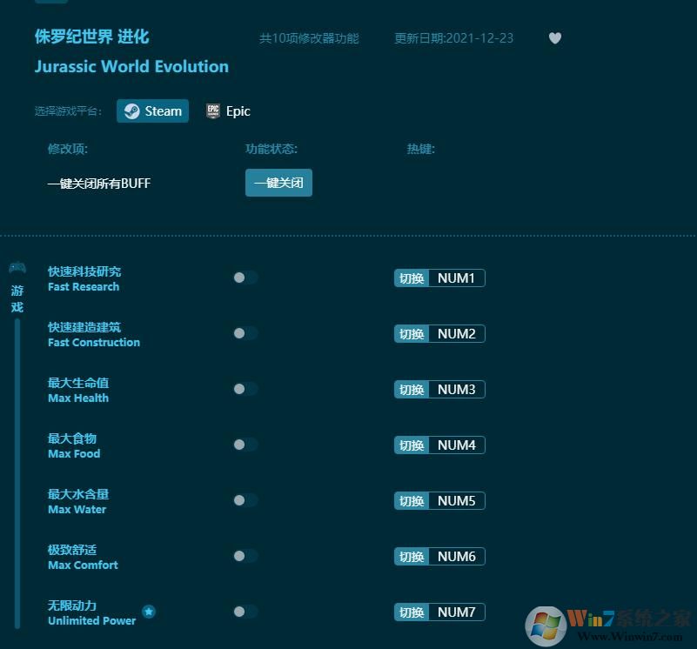Select the Steam platform tab
Viewport: 697px width, 649px height.
152,111
